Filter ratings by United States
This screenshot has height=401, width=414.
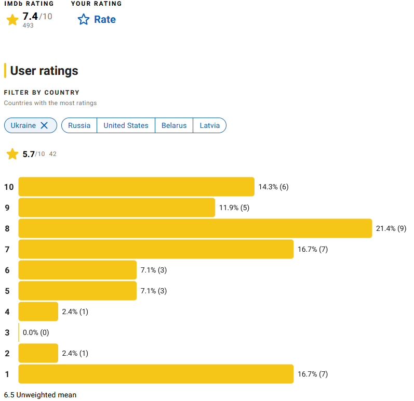click(x=126, y=125)
